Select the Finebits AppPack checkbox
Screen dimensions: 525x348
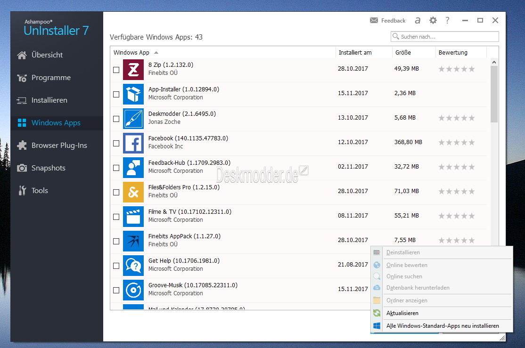point(116,241)
